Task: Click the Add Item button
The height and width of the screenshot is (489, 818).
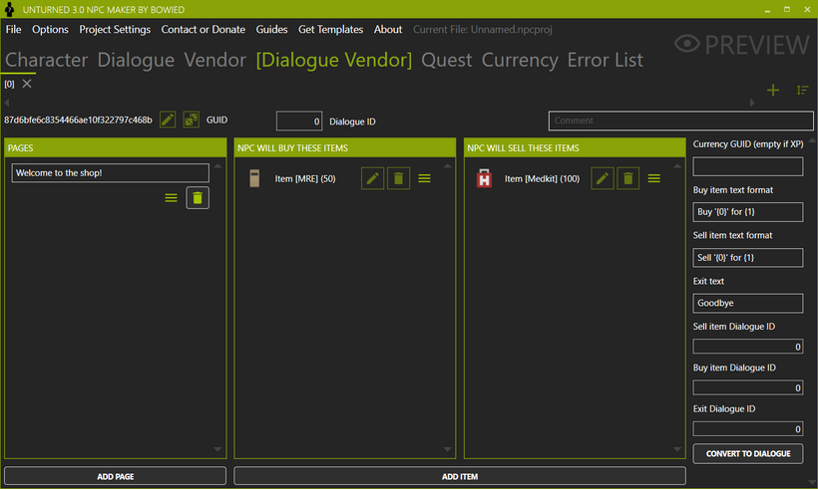Action: [x=460, y=476]
